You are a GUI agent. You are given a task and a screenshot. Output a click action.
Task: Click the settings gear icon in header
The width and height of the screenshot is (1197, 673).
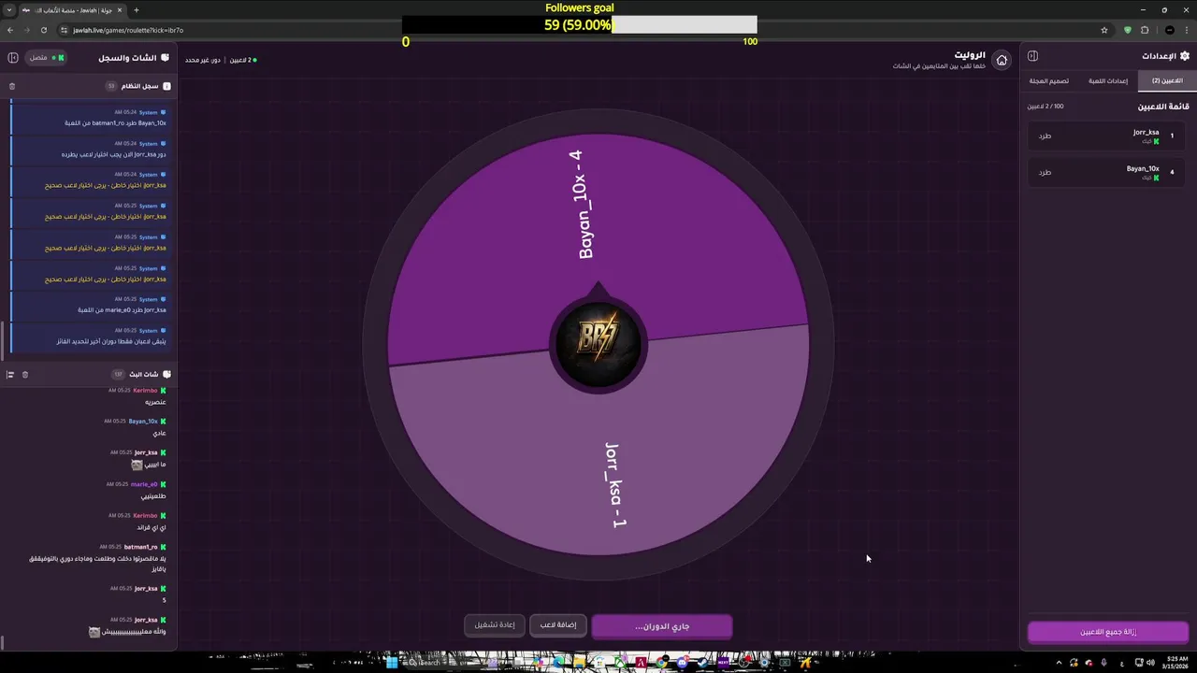click(1184, 56)
